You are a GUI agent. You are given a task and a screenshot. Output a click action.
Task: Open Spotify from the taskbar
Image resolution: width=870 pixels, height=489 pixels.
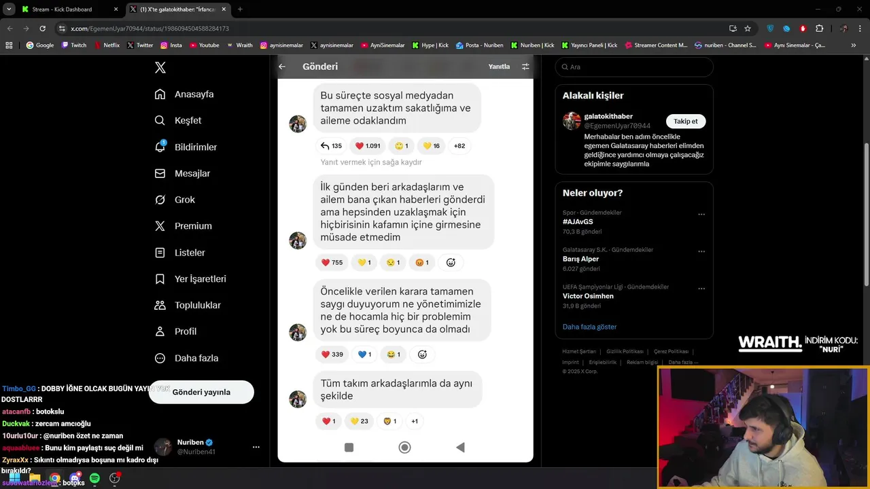tap(94, 478)
